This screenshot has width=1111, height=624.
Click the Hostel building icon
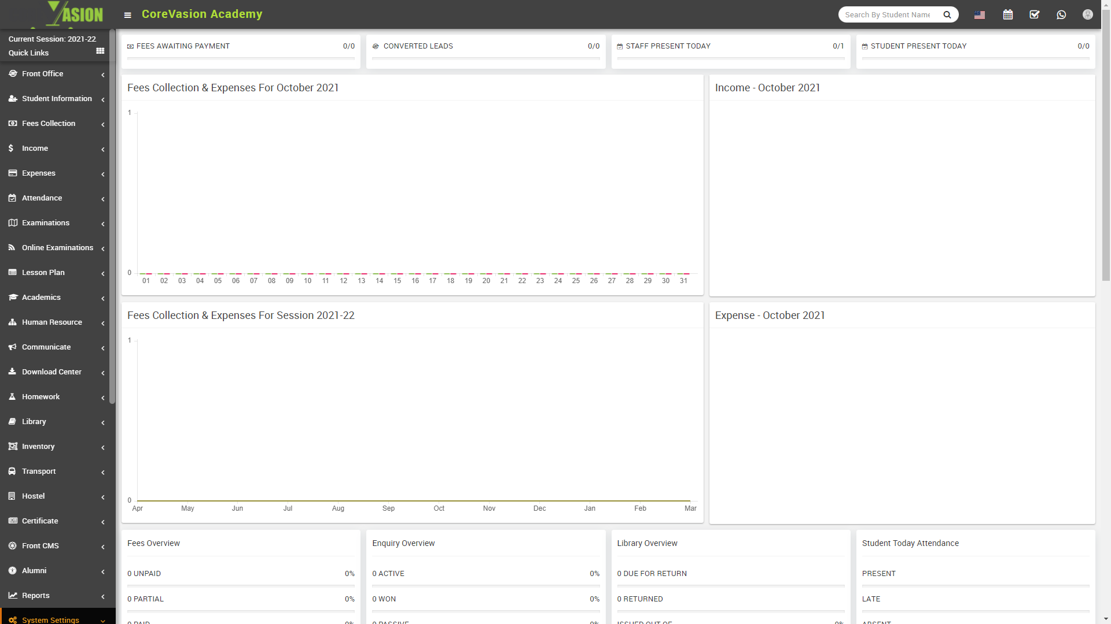[12, 496]
